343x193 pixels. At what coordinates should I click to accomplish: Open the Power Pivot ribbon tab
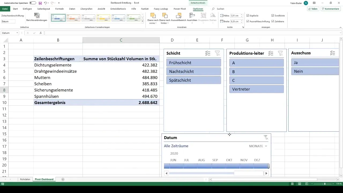(x=180, y=9)
